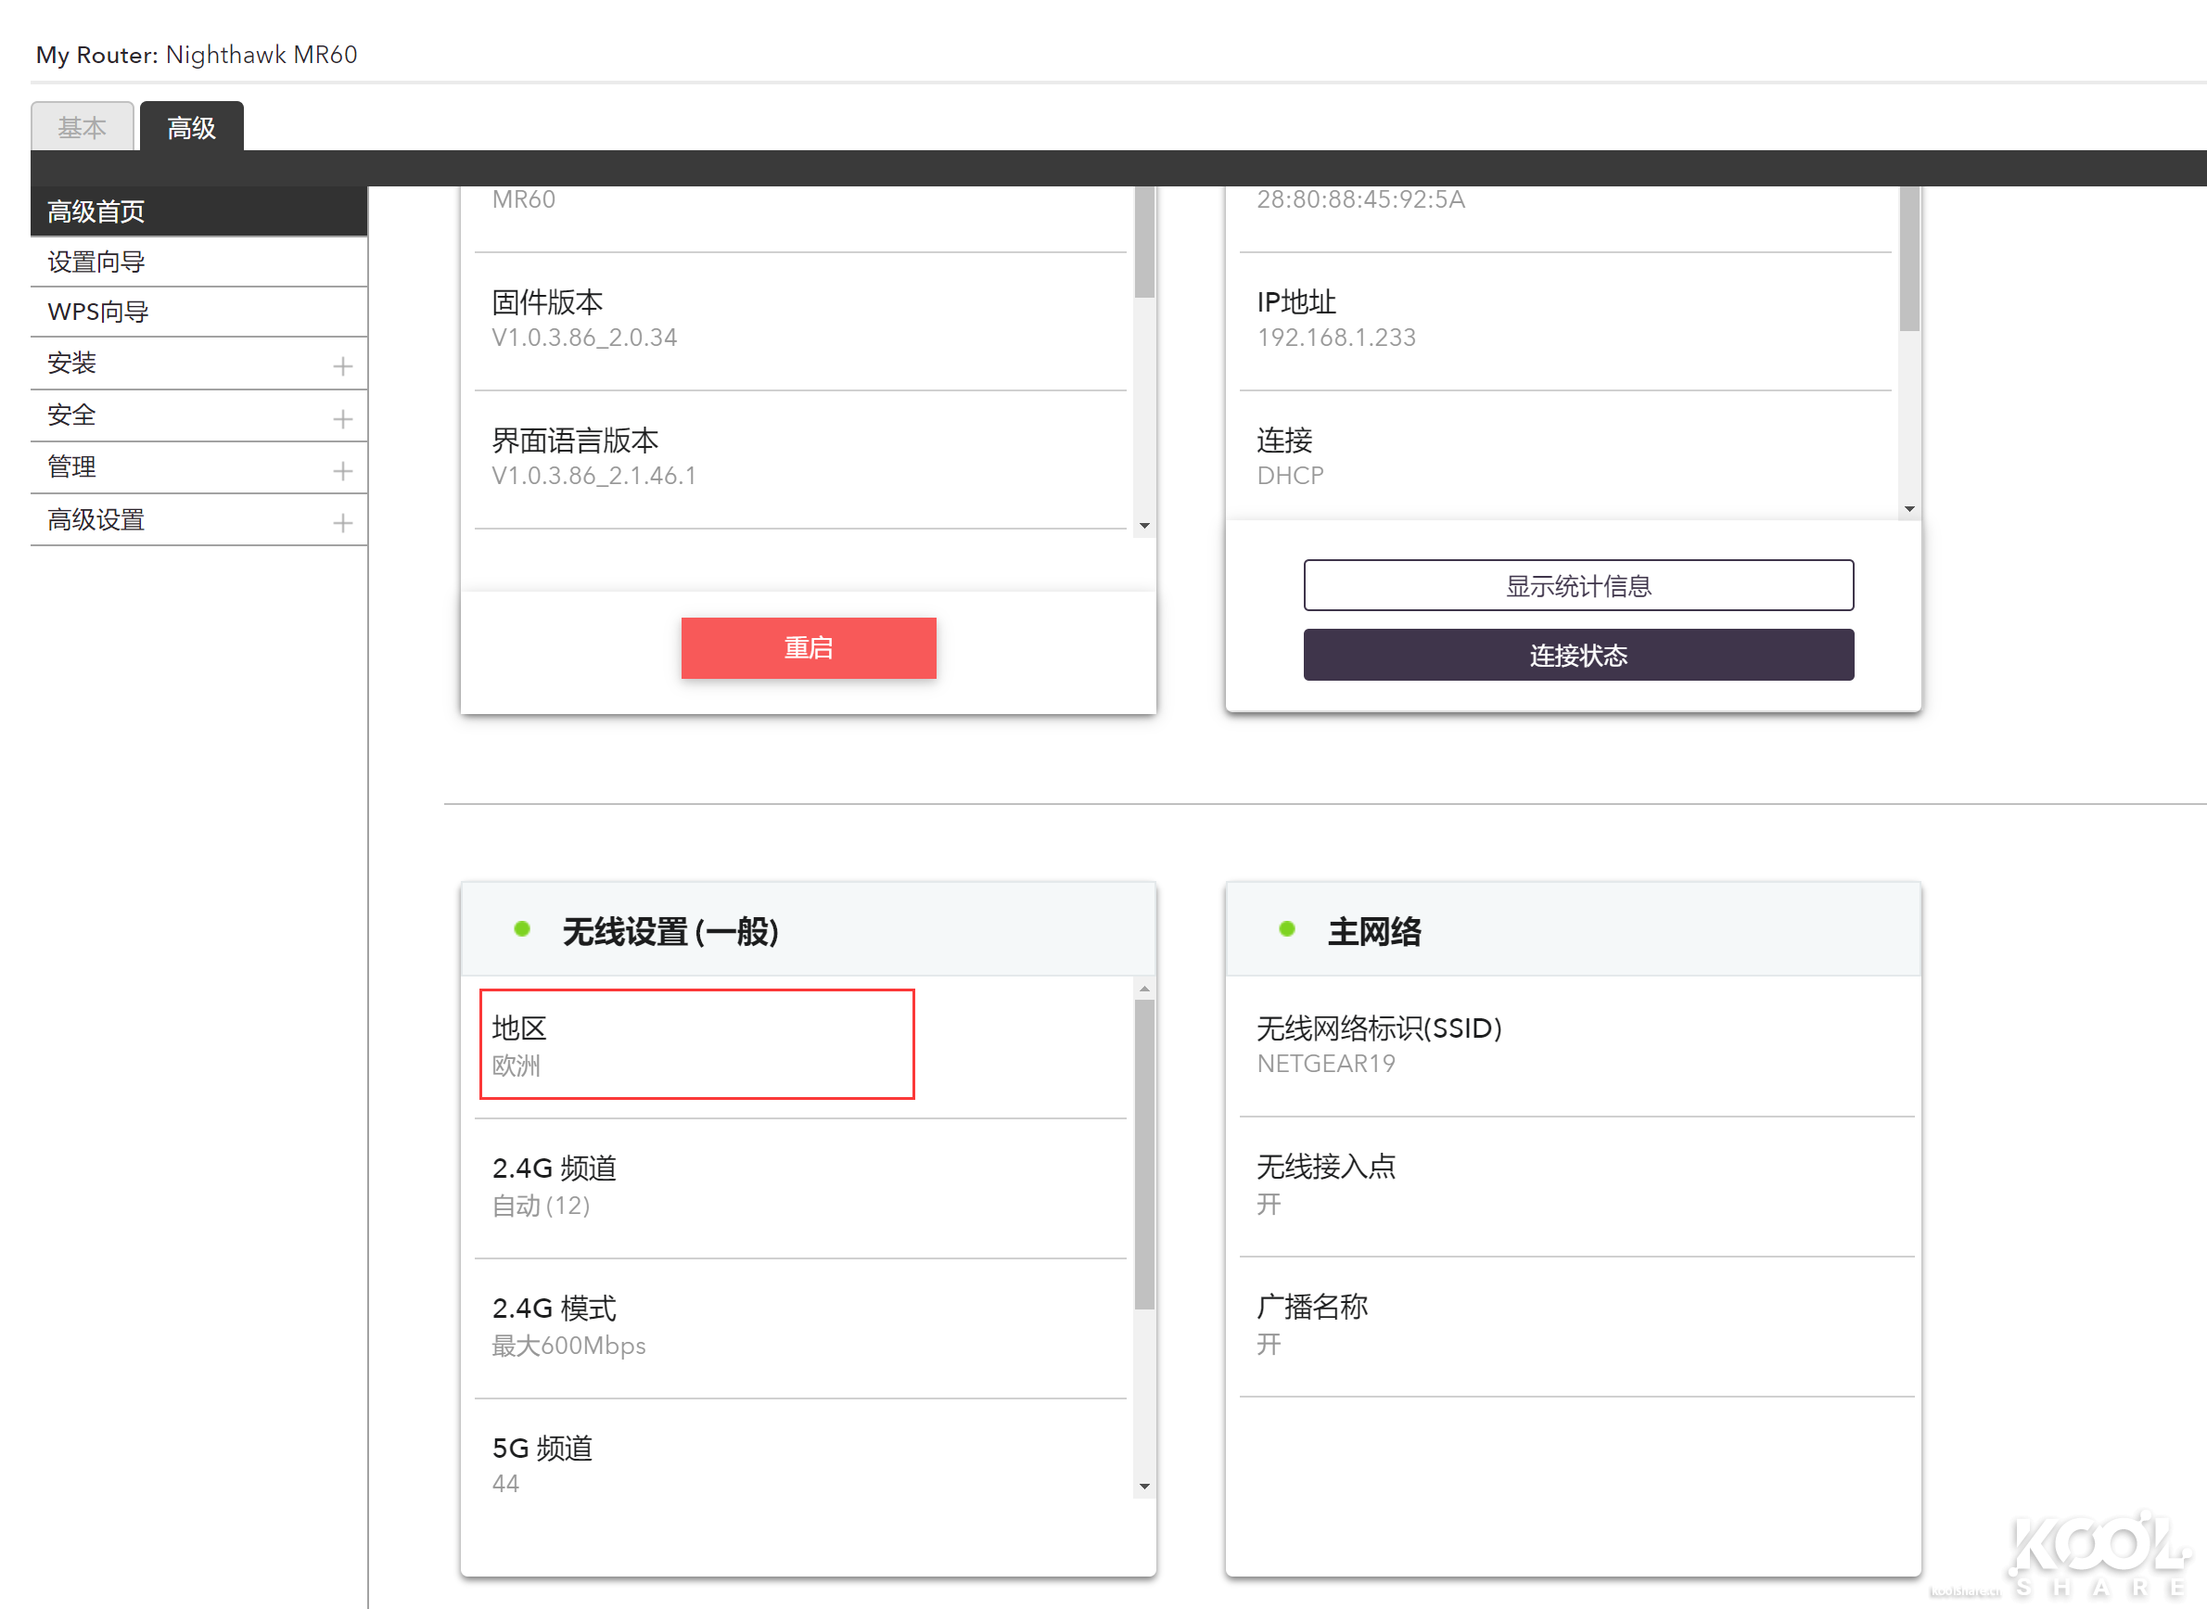Click the 5G 频道 value 44
The width and height of the screenshot is (2207, 1609).
tap(505, 1484)
